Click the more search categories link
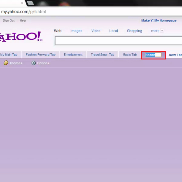Viewport: 182px width, 182px height. pos(155,31)
